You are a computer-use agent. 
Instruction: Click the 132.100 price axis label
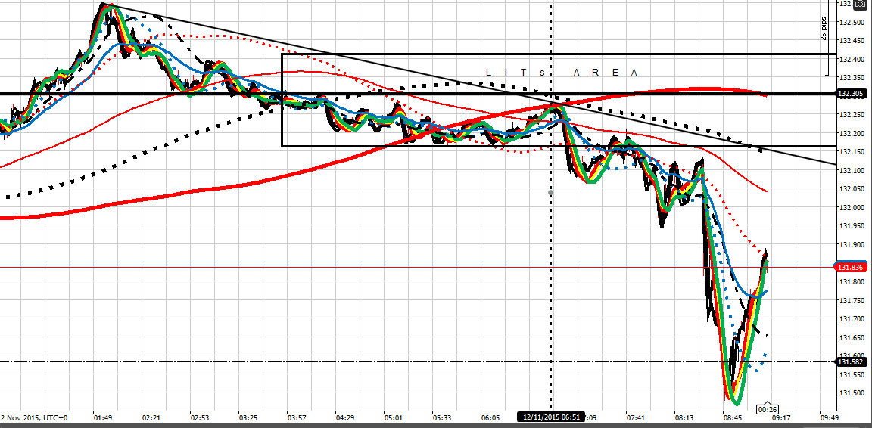[852, 170]
